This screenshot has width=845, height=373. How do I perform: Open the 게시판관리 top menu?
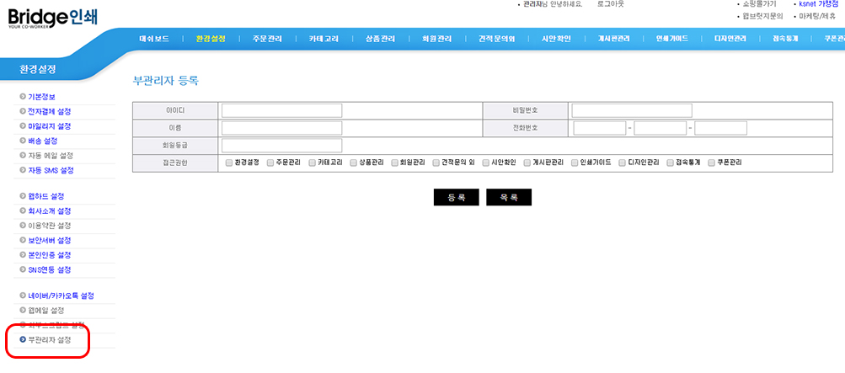pos(613,39)
